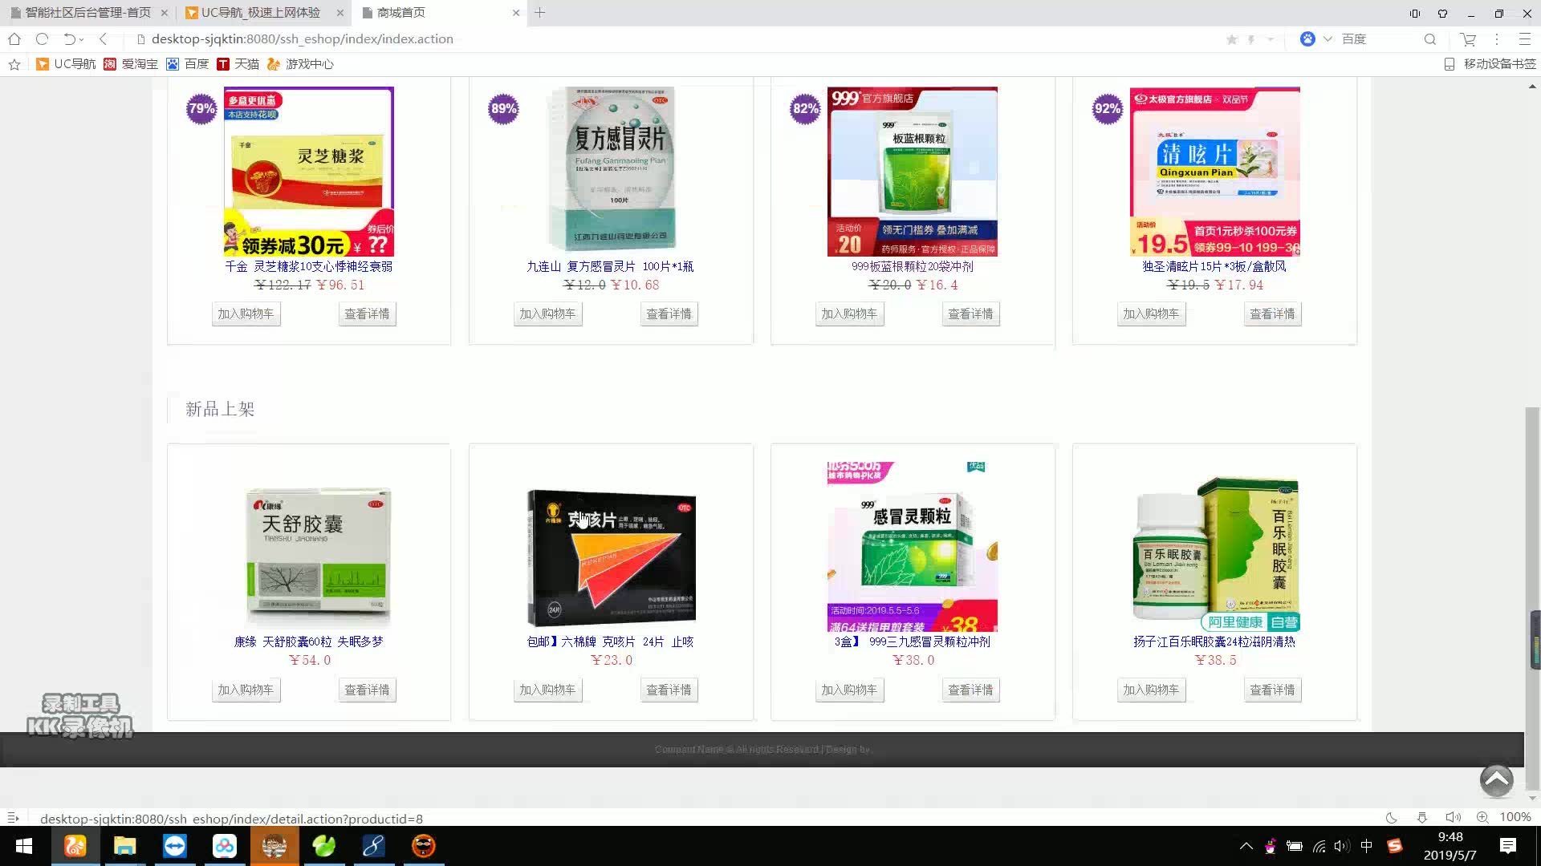Go back with the back arrow
Screen dimensions: 1541x866
point(103,38)
